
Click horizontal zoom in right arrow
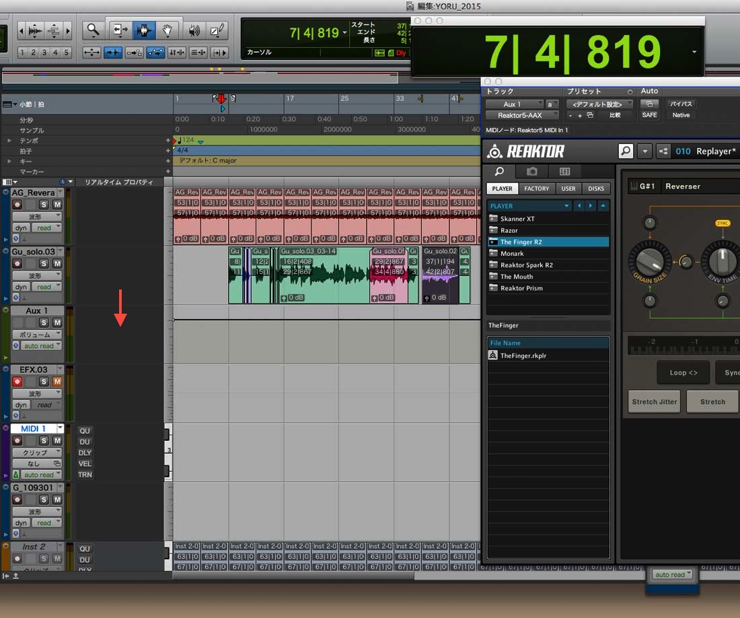coord(68,31)
